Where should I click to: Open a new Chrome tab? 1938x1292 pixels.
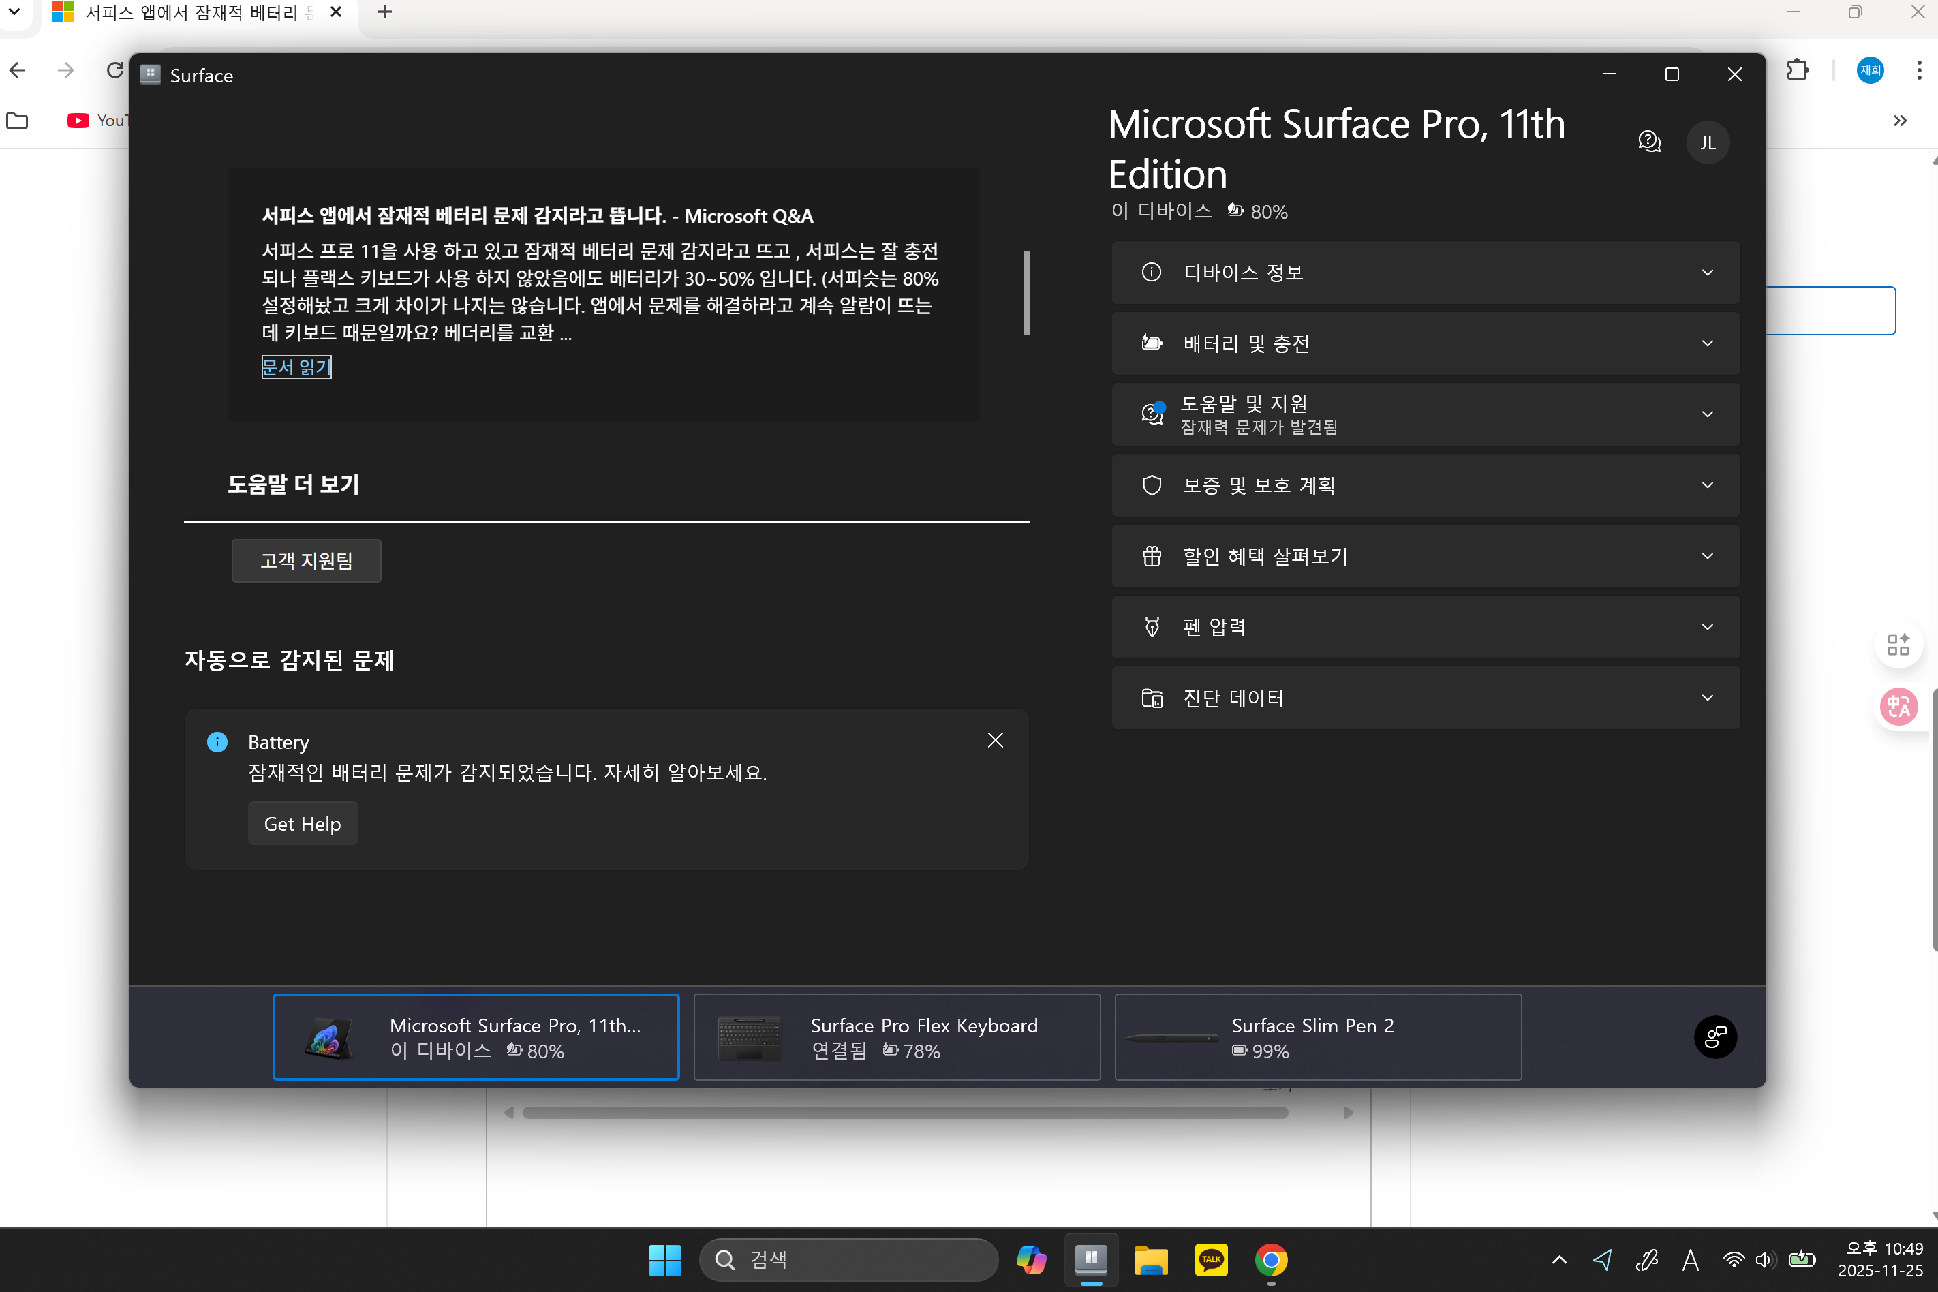pyautogui.click(x=384, y=12)
